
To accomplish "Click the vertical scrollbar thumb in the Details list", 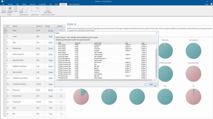I will pos(156,63).
